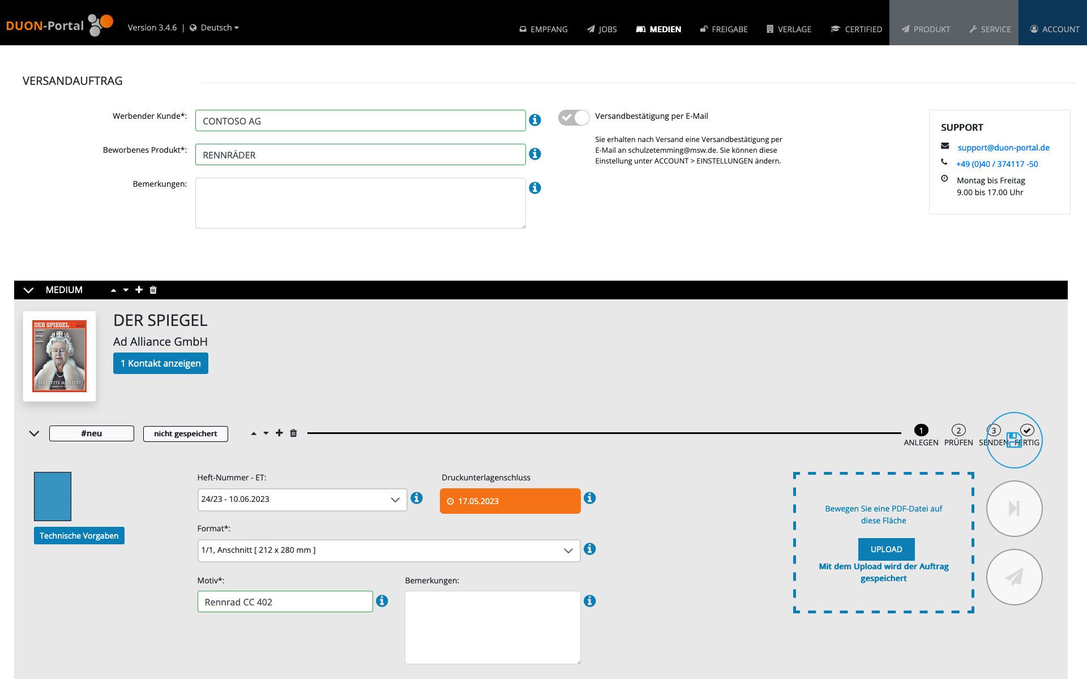Add a new MEDIUM with plus icon

click(139, 290)
